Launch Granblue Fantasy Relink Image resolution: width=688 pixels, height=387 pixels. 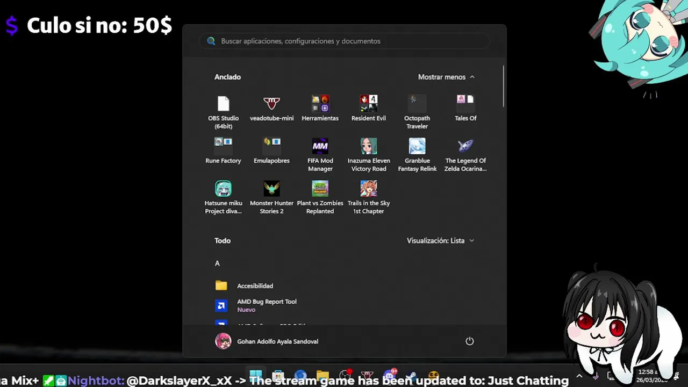pos(417,155)
